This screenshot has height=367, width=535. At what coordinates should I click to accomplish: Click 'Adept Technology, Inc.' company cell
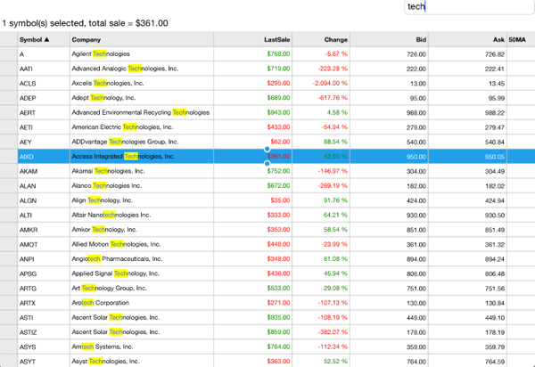click(142, 98)
